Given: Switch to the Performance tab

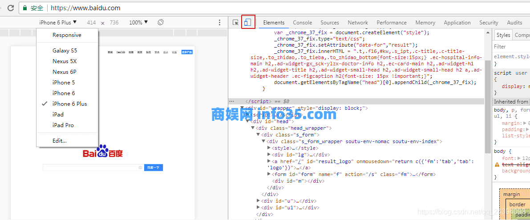Looking at the screenshot, I should [392, 23].
